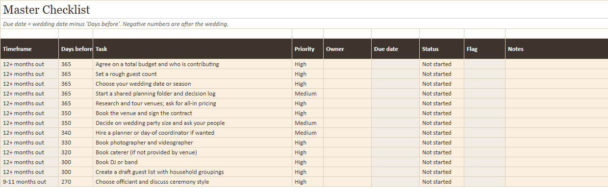Select the 'Flag' column header
This screenshot has width=608, height=194.
click(x=484, y=49)
